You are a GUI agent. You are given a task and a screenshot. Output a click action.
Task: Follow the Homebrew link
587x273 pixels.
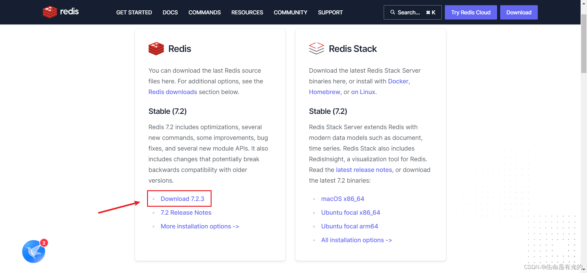pyautogui.click(x=324, y=92)
